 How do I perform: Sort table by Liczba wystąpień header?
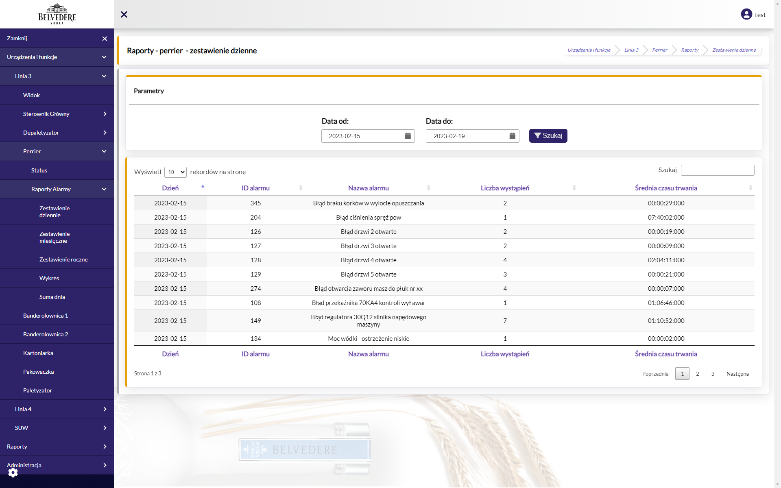[505, 188]
